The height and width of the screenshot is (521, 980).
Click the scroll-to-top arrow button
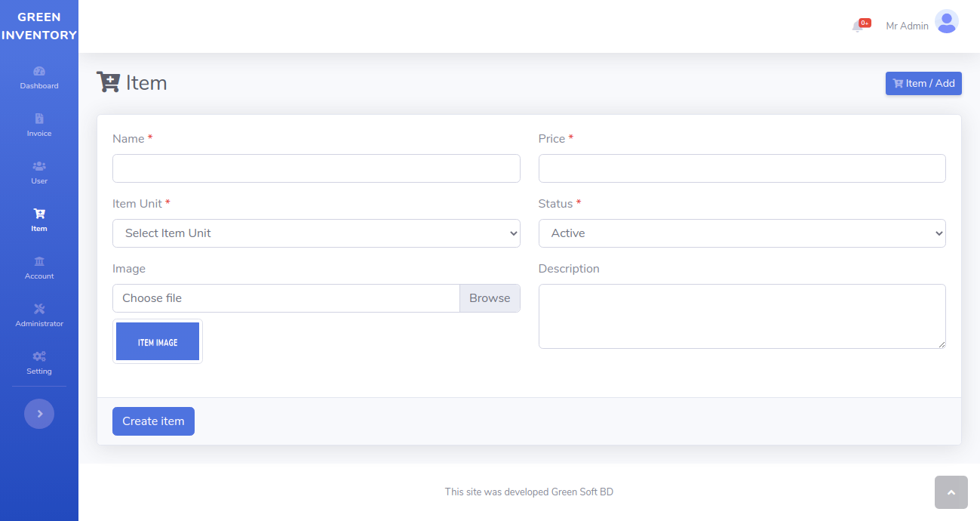(951, 492)
